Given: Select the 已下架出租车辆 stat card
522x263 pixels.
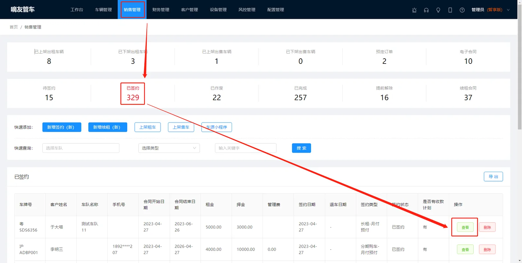Looking at the screenshot, I should pyautogui.click(x=133, y=57).
